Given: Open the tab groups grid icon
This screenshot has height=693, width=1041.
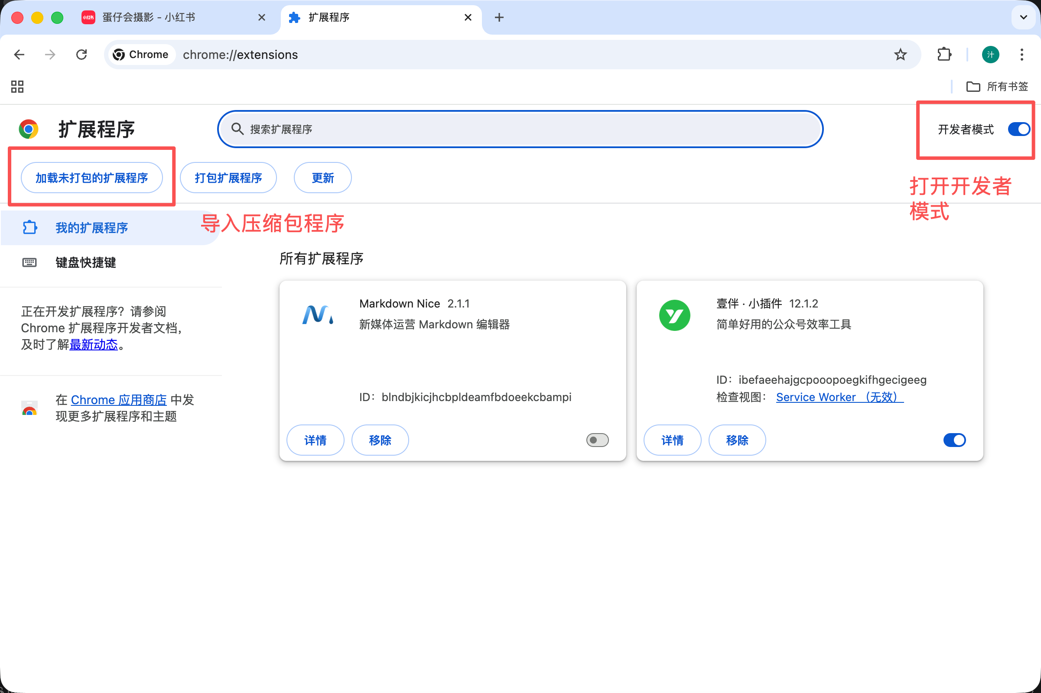Looking at the screenshot, I should point(17,87).
